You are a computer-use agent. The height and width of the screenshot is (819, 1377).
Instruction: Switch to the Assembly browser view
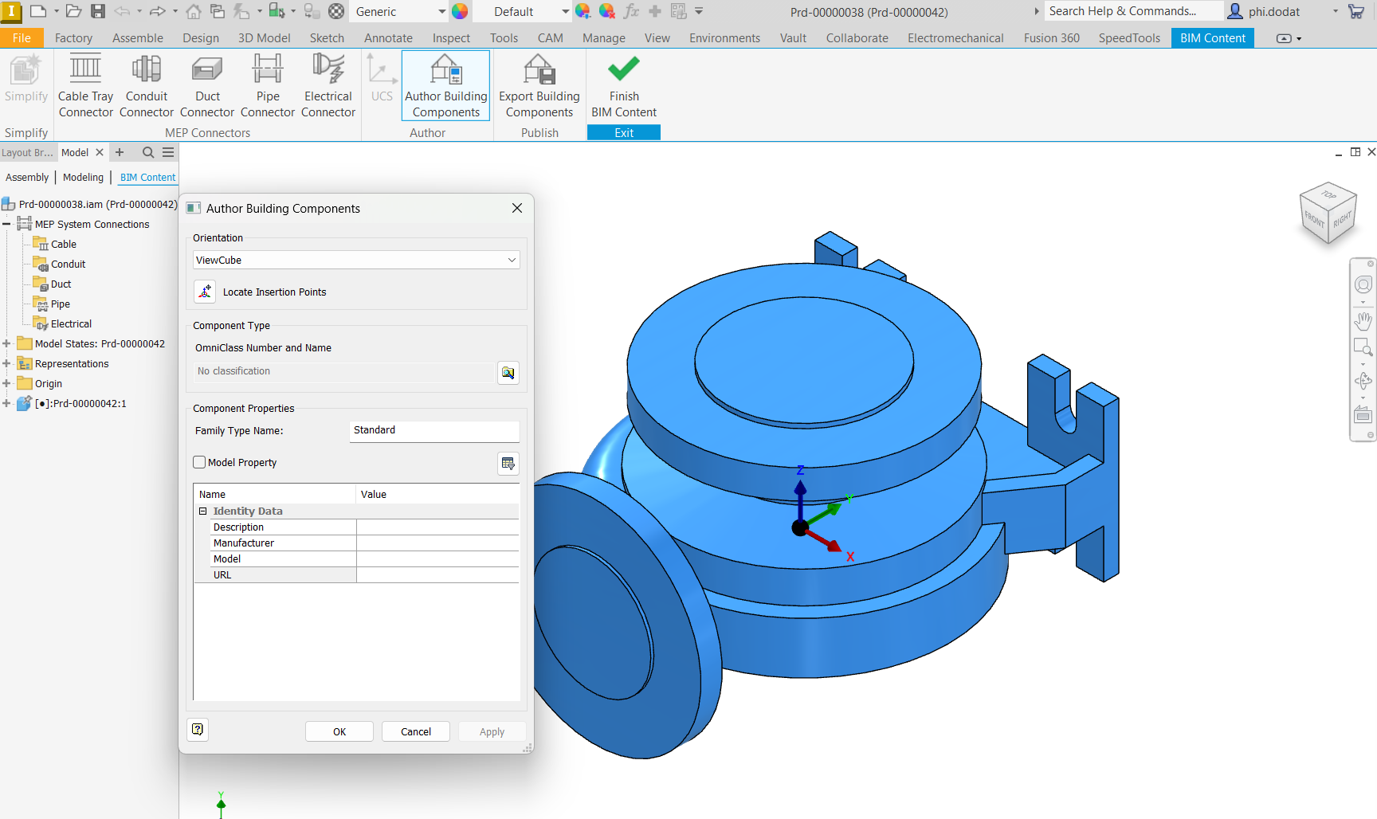[27, 177]
